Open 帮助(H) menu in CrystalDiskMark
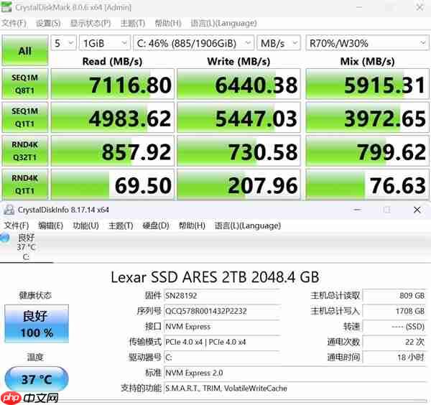Image resolution: width=431 pixels, height=405 pixels. [x=168, y=24]
